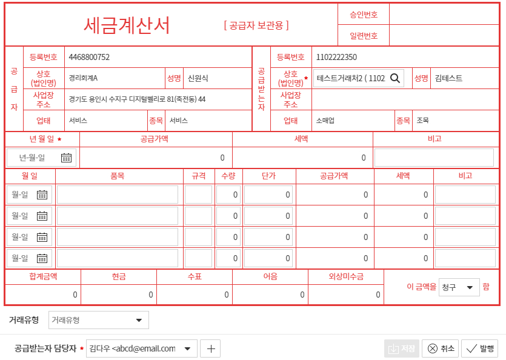Open calendar icon in third item row
The height and width of the screenshot is (360, 506).
[42, 237]
